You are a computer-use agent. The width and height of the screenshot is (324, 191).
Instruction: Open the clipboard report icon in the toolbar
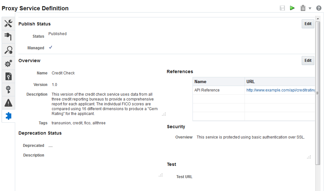coord(303,8)
